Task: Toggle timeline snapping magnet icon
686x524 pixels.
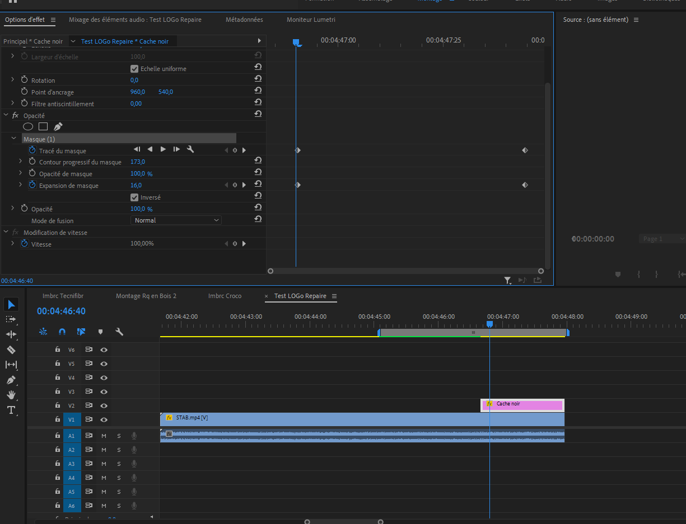Action: pyautogui.click(x=62, y=332)
